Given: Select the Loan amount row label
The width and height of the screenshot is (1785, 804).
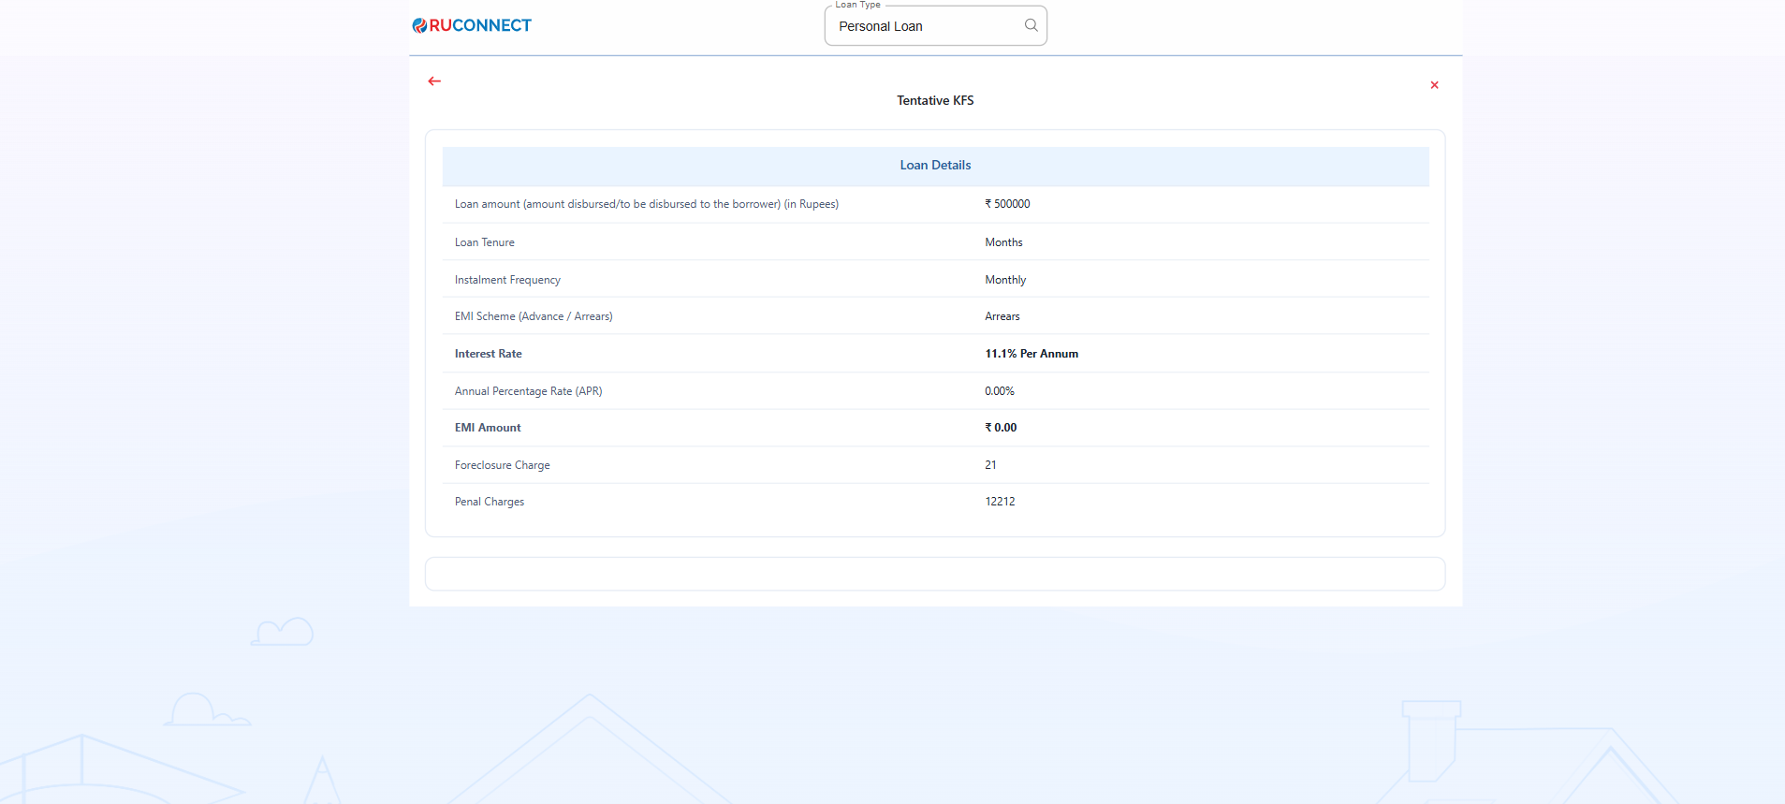Looking at the screenshot, I should [x=646, y=204].
